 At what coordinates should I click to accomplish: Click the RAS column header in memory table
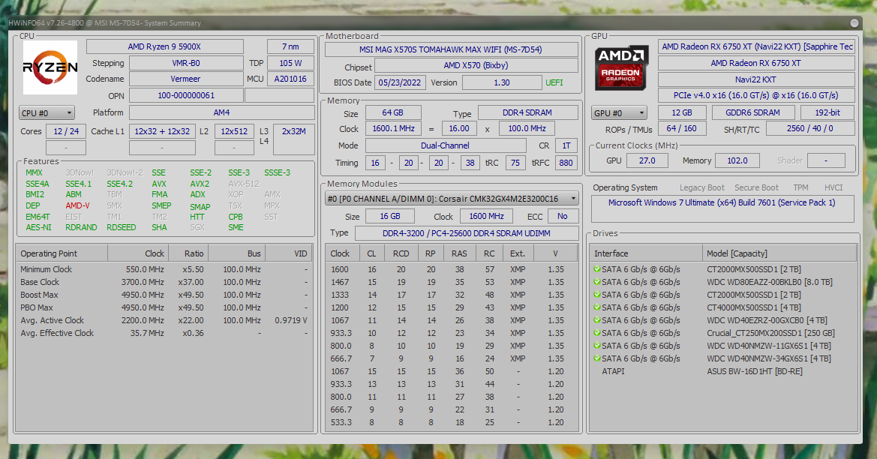pyautogui.click(x=459, y=253)
